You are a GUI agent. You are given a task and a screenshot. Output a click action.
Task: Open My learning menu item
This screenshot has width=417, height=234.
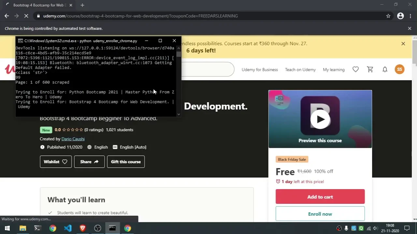[334, 70]
